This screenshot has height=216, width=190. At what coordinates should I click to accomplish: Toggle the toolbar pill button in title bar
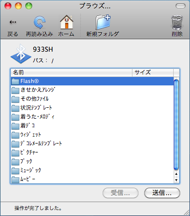[x=181, y=6]
